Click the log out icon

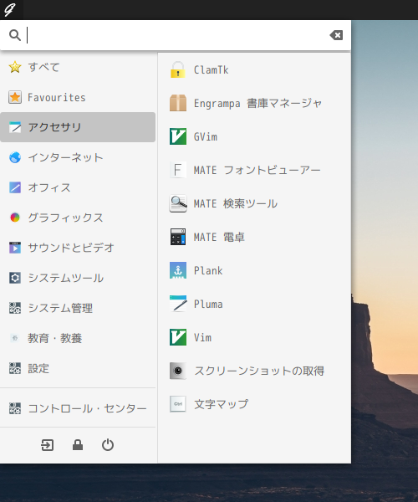click(x=48, y=445)
